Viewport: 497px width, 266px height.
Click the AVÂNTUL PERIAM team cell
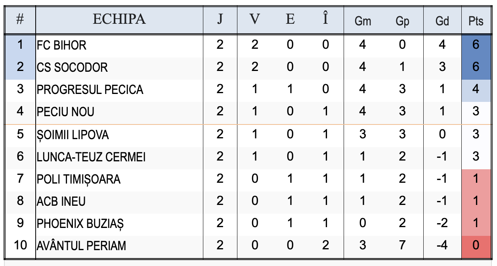pyautogui.click(x=81, y=246)
